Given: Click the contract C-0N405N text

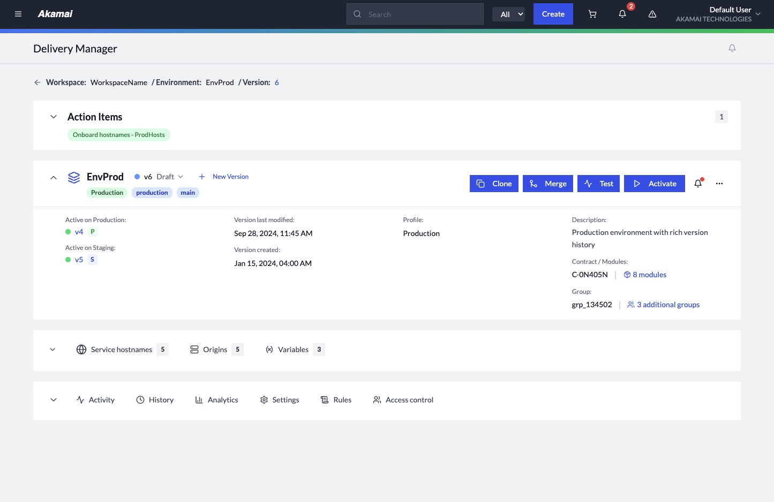Looking at the screenshot, I should (x=590, y=275).
